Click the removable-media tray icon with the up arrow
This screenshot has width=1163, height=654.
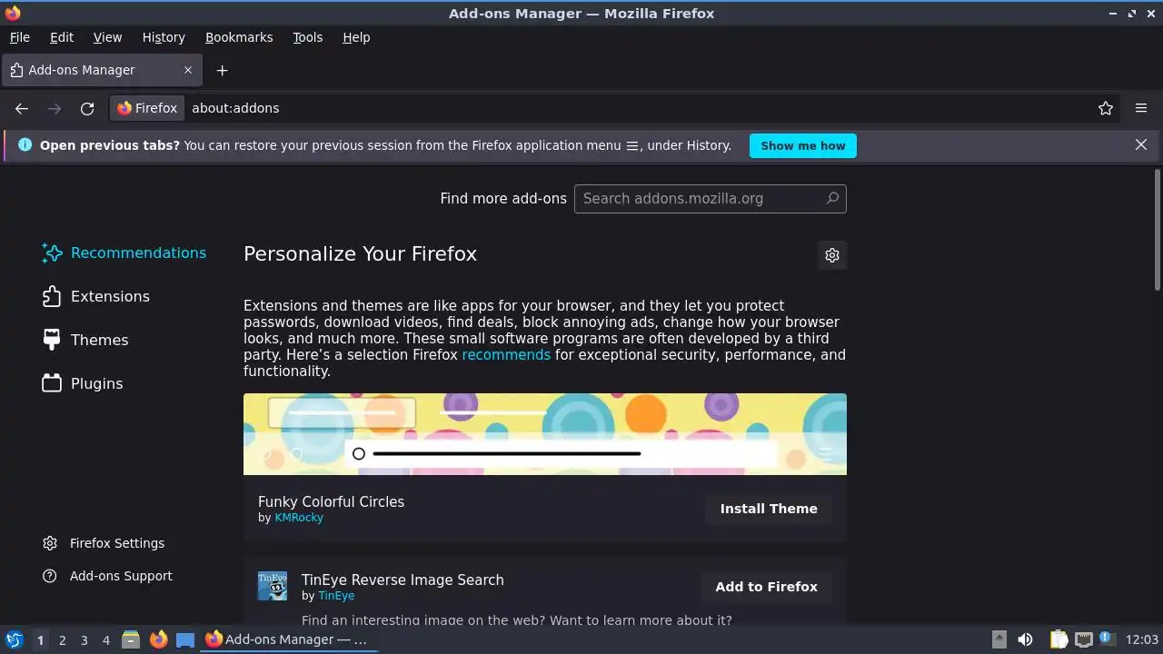tap(999, 639)
